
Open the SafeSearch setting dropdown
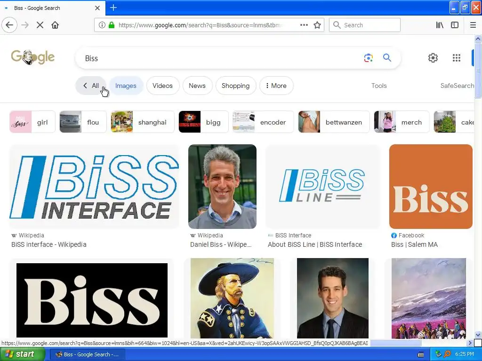point(457,86)
